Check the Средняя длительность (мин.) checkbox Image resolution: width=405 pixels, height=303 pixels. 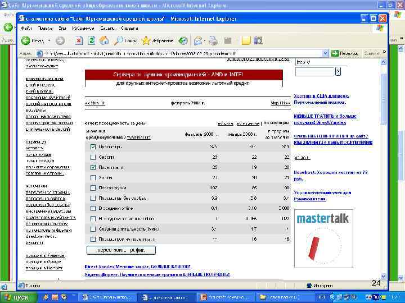click(x=93, y=229)
